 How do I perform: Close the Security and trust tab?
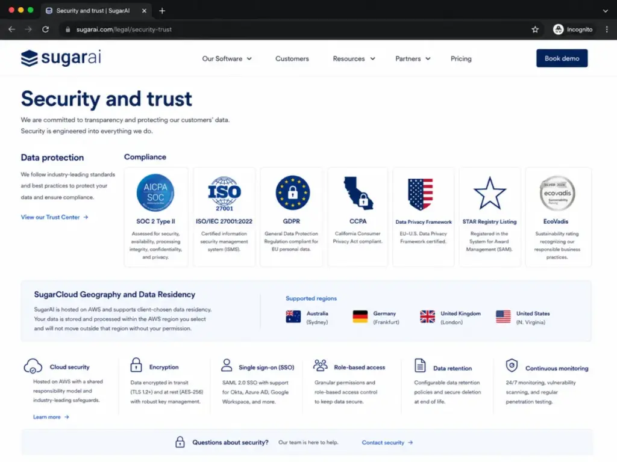[x=144, y=11]
